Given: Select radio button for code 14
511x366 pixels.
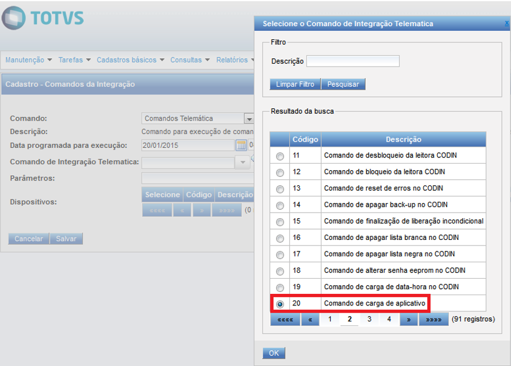Looking at the screenshot, I should (280, 205).
